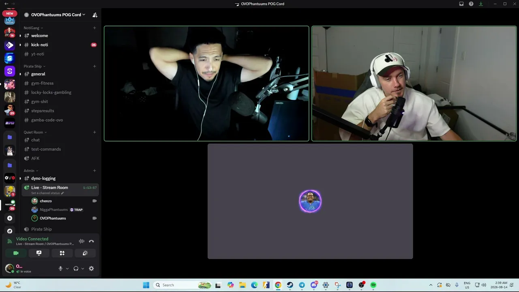Open Spotify from the taskbar
The image size is (519, 292).
[x=373, y=285]
